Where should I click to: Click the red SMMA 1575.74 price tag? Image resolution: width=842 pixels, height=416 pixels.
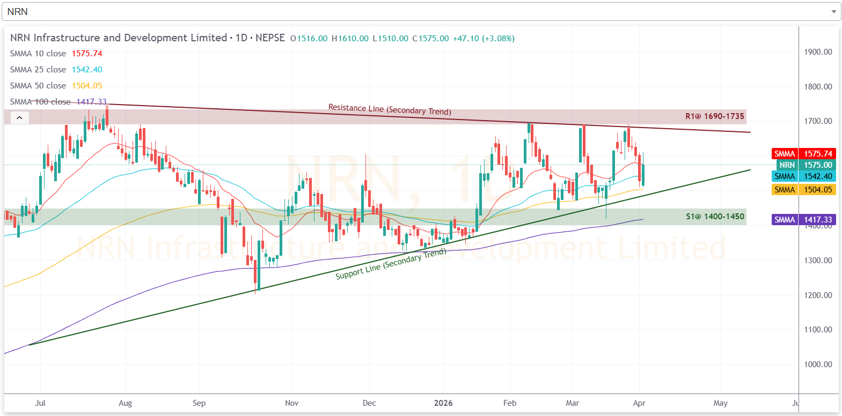(803, 154)
